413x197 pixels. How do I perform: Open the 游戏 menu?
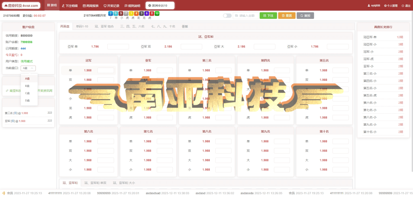pyautogui.click(x=52, y=5)
